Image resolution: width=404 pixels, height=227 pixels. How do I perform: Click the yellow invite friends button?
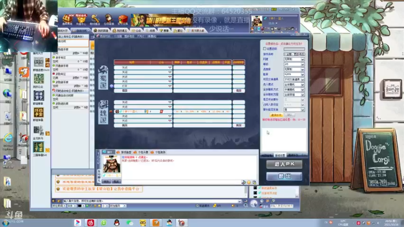pos(276,115)
